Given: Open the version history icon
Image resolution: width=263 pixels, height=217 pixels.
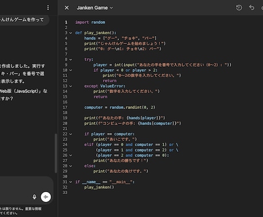Looking at the screenshot, I should click(x=239, y=7).
